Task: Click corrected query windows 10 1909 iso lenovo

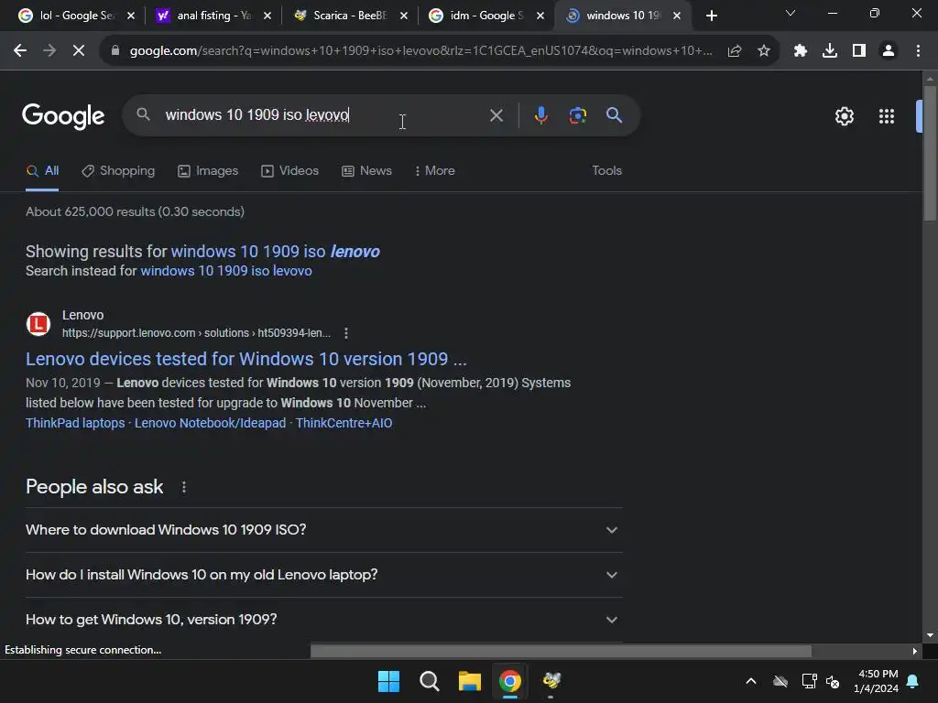Action: coord(275,252)
